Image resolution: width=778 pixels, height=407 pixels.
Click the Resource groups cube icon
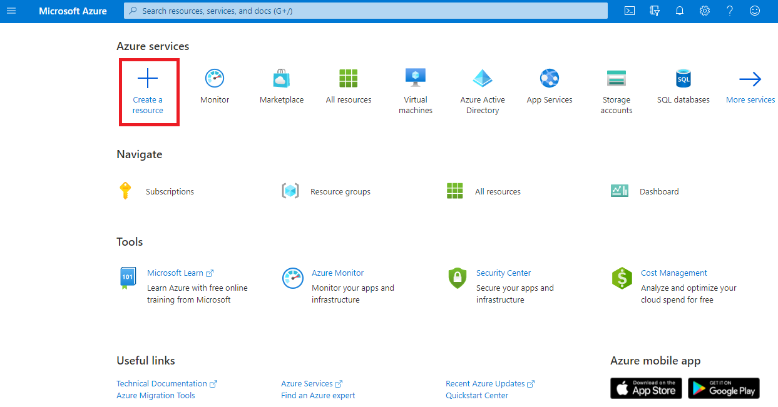pyautogui.click(x=290, y=191)
